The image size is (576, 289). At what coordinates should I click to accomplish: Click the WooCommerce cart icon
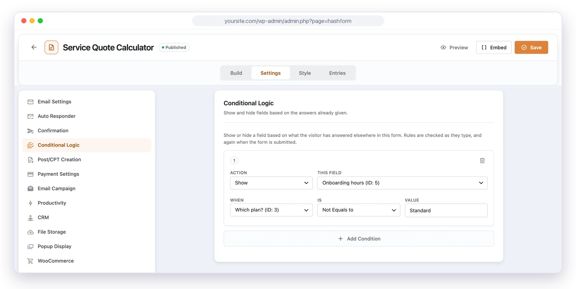click(x=31, y=261)
